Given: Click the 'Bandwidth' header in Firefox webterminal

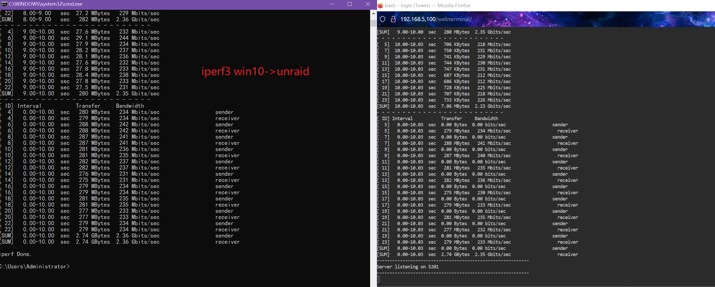Looking at the screenshot, I should tap(486, 118).
